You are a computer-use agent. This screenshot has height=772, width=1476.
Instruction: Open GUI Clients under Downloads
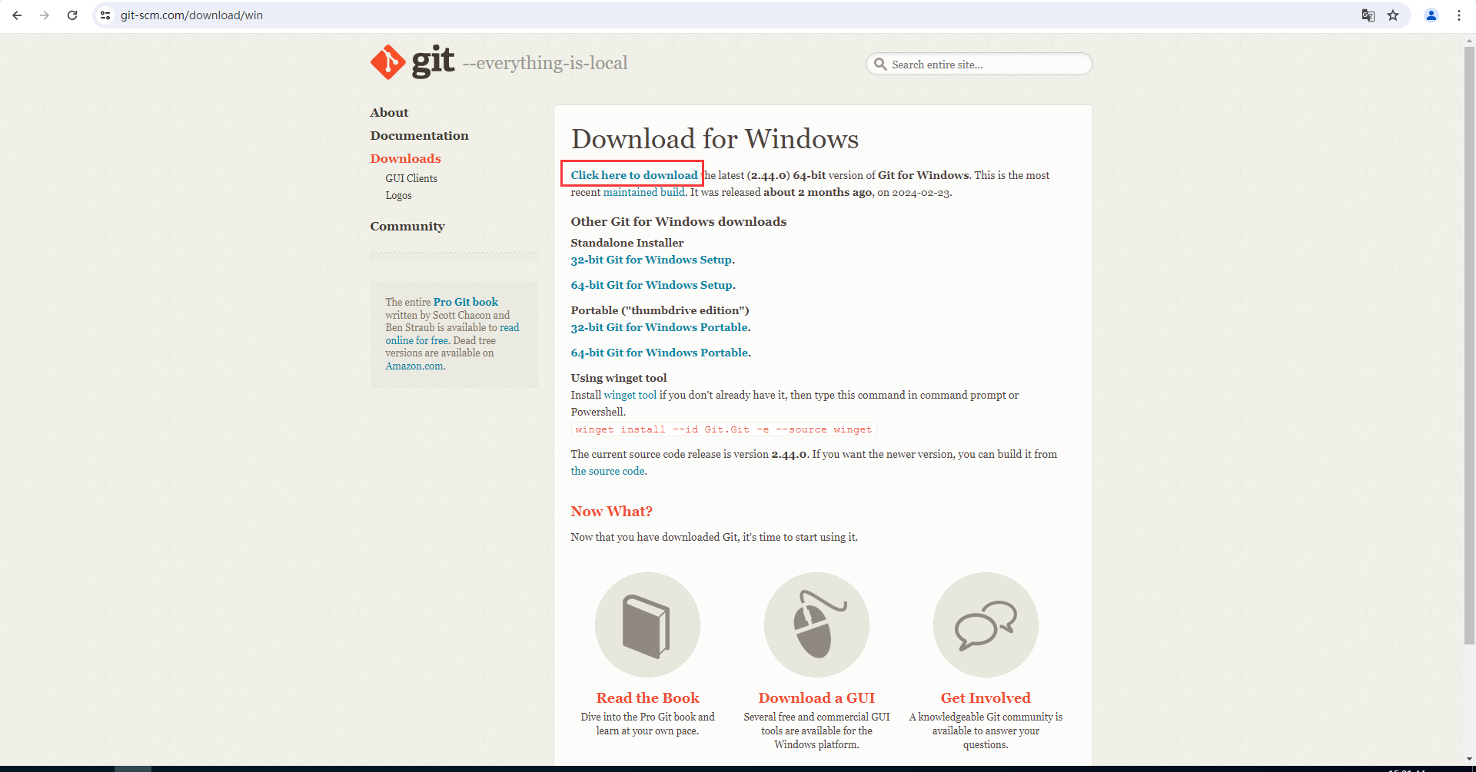click(x=411, y=178)
